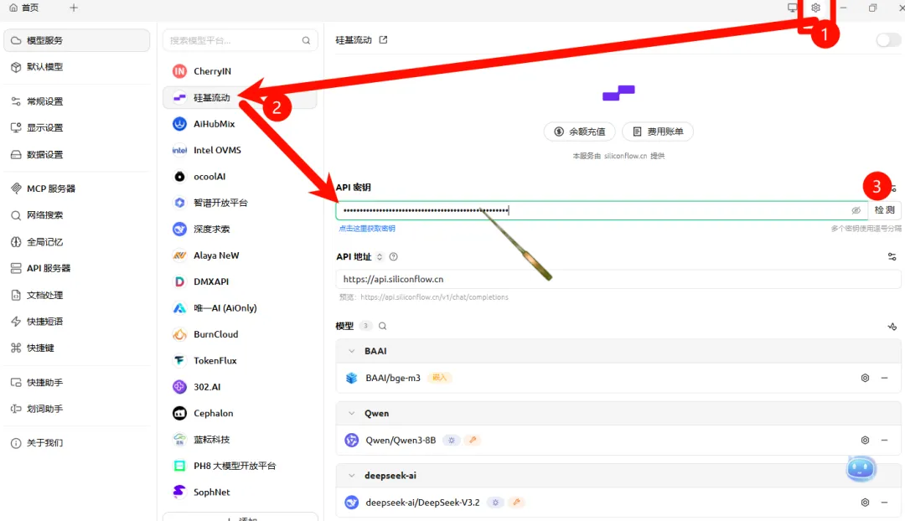Viewport: 905px width, 521px height.
Task: Click the floating blue robot assistant icon
Action: coord(861,468)
